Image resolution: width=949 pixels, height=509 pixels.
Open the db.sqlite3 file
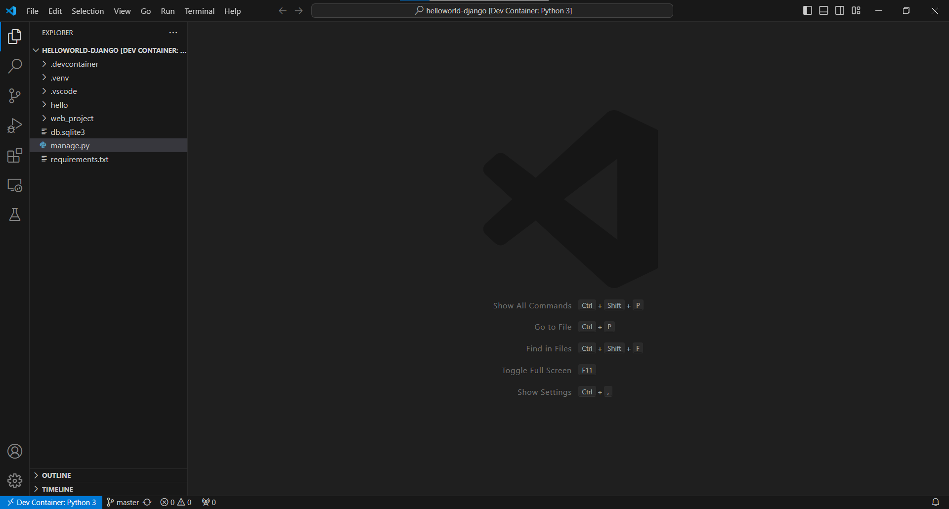click(109, 132)
